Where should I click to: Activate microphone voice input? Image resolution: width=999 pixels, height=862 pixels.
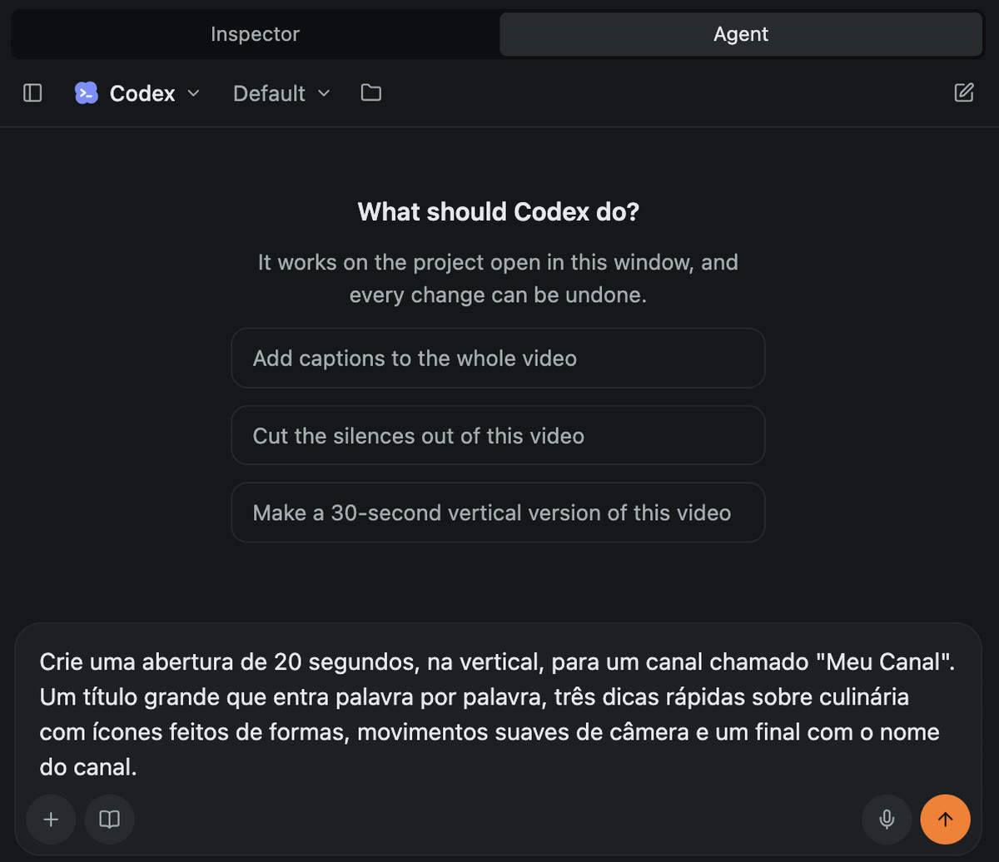click(x=887, y=820)
